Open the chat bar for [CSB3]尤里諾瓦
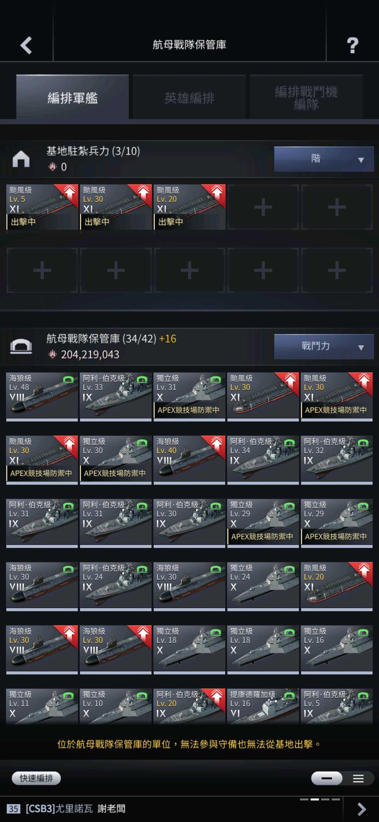This screenshot has width=379, height=822. (x=172, y=809)
